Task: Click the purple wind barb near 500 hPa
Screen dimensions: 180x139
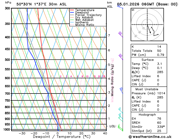Action: [121, 57]
